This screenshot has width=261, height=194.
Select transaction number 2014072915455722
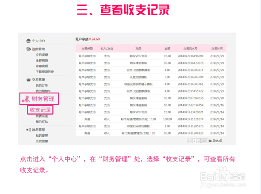click(190, 91)
